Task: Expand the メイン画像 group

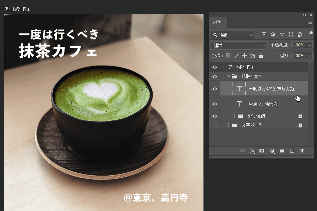Action: [234, 116]
